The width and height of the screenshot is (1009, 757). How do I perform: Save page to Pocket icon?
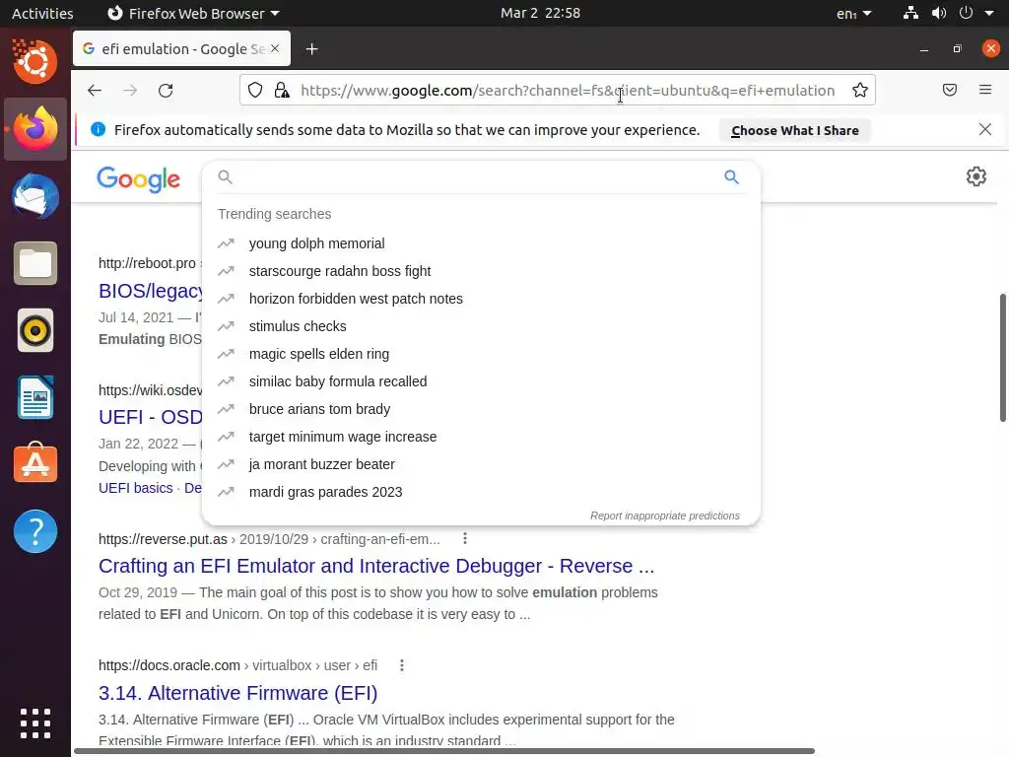point(950,90)
